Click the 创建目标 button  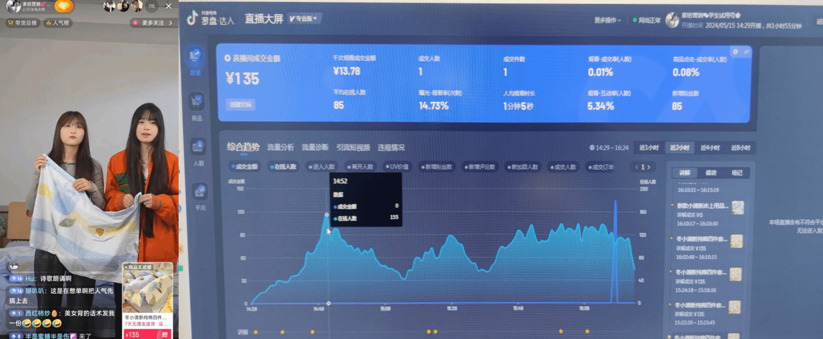240,104
